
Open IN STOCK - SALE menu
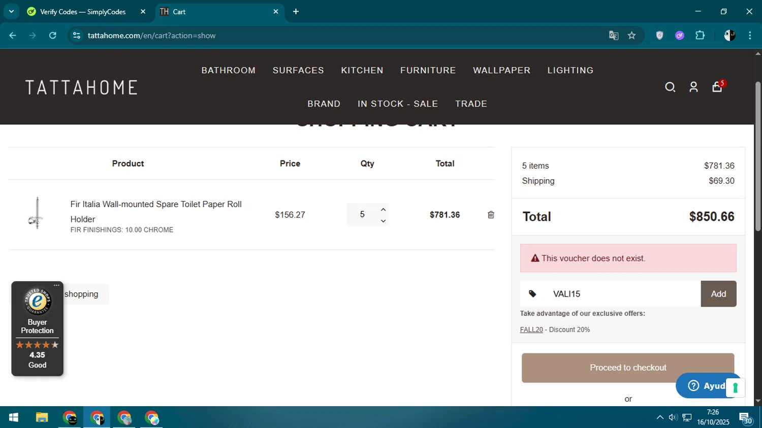pos(398,104)
